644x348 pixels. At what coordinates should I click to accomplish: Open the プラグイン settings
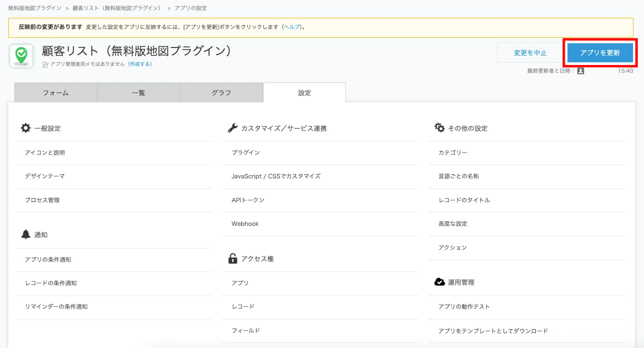pyautogui.click(x=246, y=153)
